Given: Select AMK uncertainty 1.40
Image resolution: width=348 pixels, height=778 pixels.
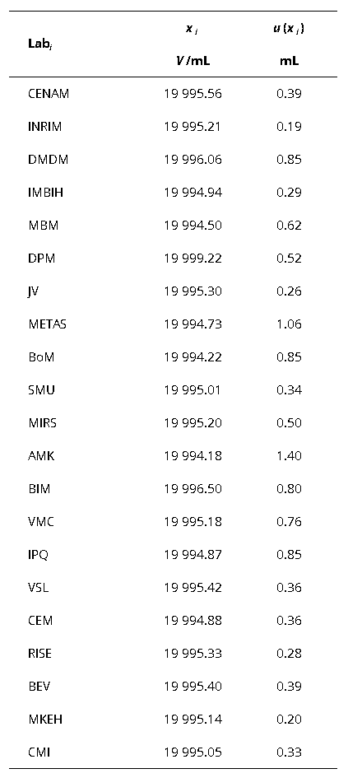Looking at the screenshot, I should coord(289,456).
